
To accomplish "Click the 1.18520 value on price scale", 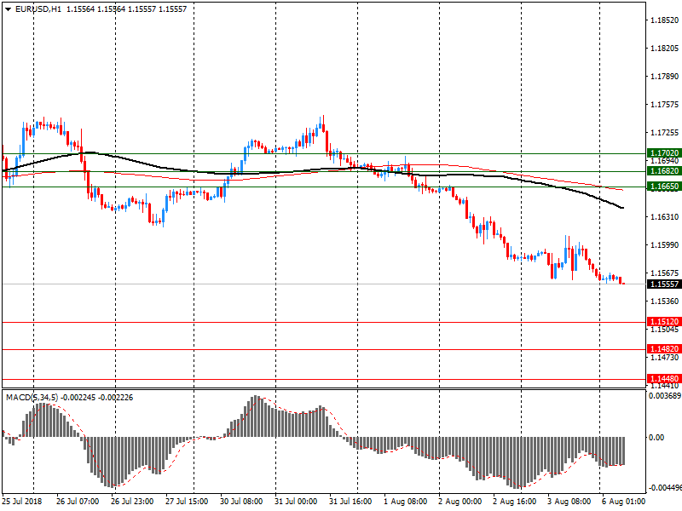I will [662, 20].
